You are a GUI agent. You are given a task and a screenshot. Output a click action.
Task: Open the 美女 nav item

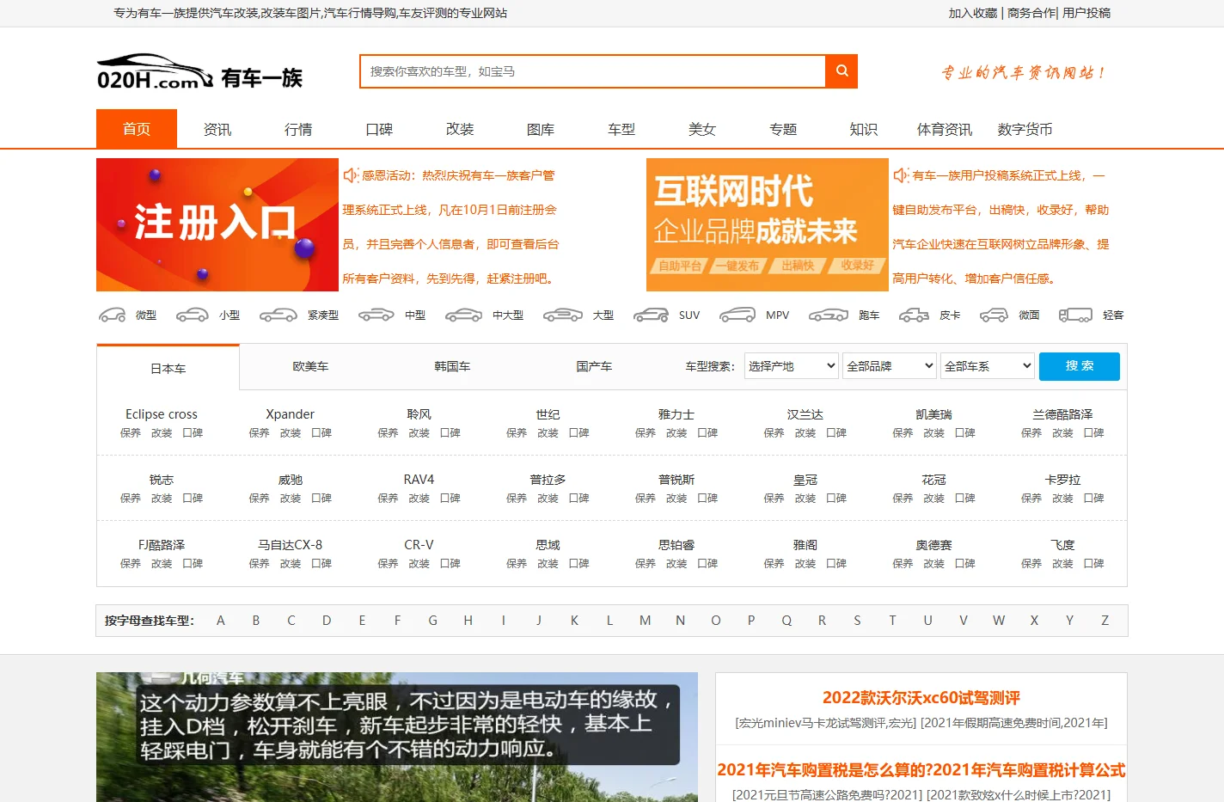702,129
